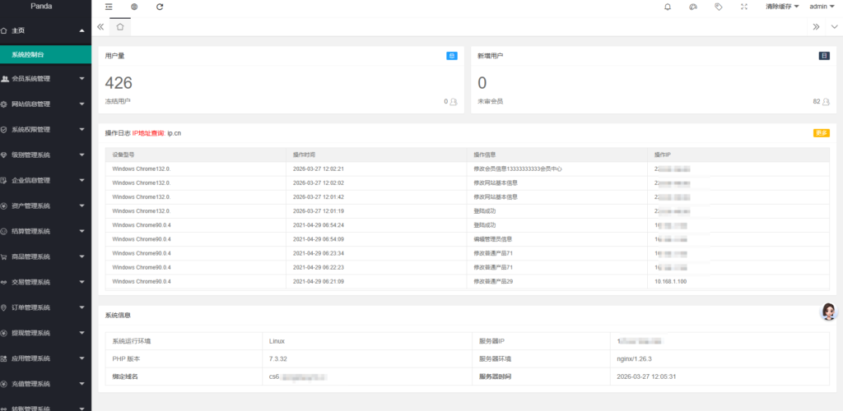Open the 清除缓存 dropdown
843x411 pixels.
(782, 7)
